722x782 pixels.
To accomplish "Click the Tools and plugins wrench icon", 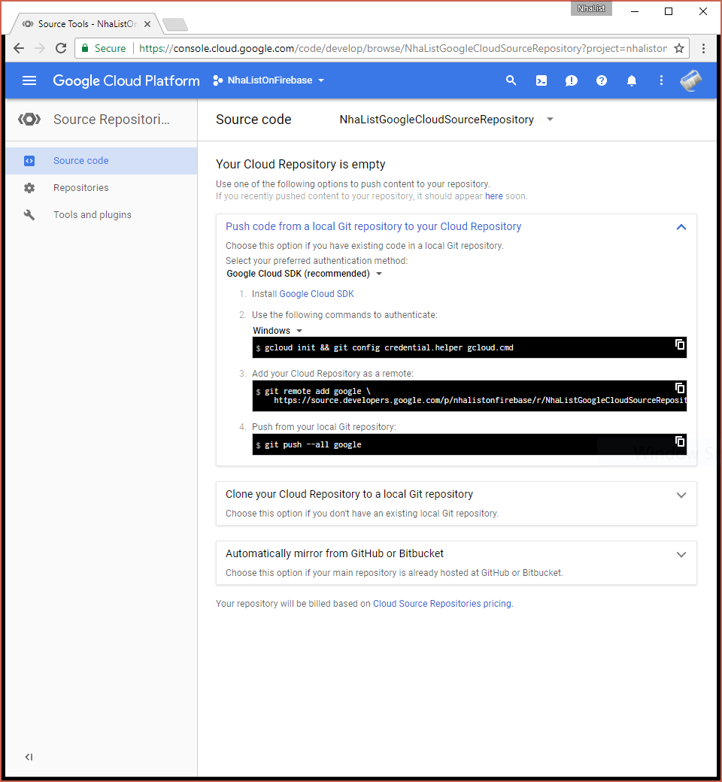I will [29, 214].
